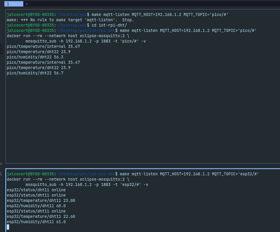Click the 'esp32/humidity/dht11 60.0' reading
The width and height of the screenshot is (280, 232).
(x=36, y=206)
